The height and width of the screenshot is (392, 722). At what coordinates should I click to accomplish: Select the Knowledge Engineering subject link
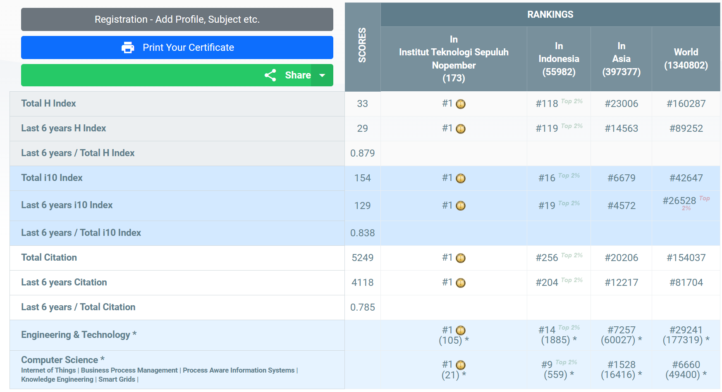57,380
